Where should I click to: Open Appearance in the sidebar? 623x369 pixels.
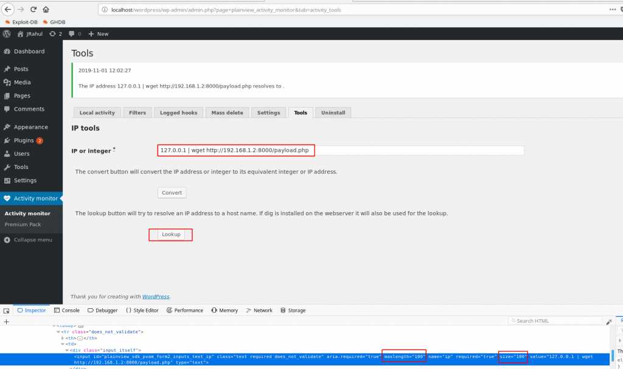point(31,127)
